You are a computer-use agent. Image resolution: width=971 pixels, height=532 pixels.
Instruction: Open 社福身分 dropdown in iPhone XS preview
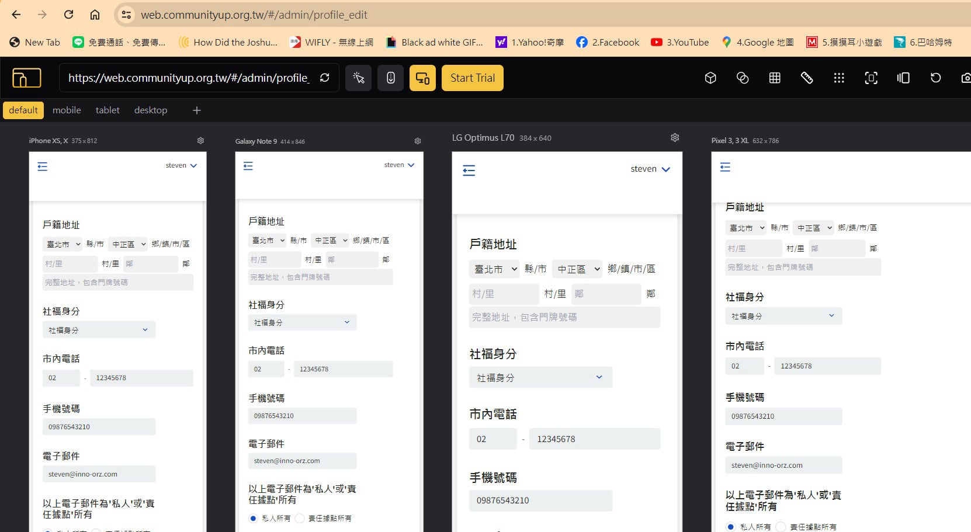(x=99, y=330)
